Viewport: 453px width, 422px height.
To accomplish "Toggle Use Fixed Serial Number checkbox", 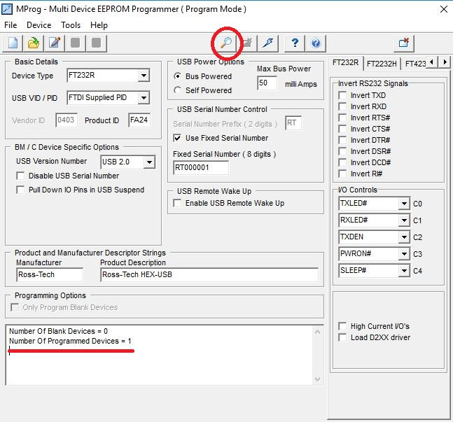I will pyautogui.click(x=177, y=138).
